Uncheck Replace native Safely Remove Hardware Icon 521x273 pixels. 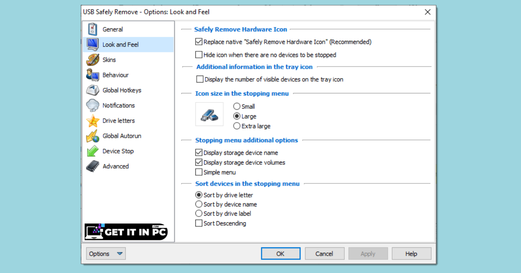(x=199, y=42)
